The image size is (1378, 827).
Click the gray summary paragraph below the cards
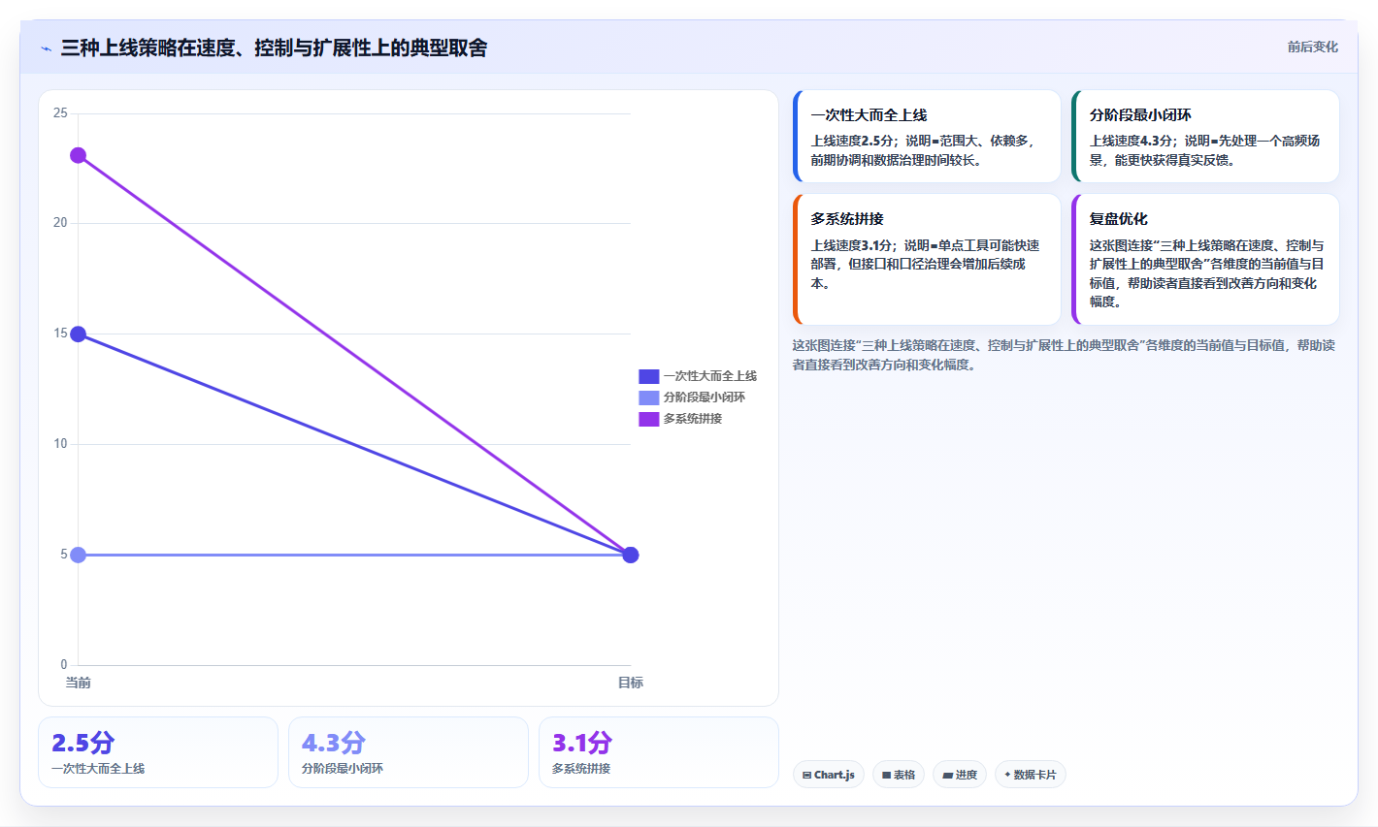tap(1064, 355)
